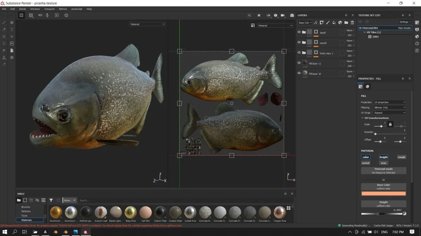
Task: Toggle the height material channel
Action: (383, 157)
